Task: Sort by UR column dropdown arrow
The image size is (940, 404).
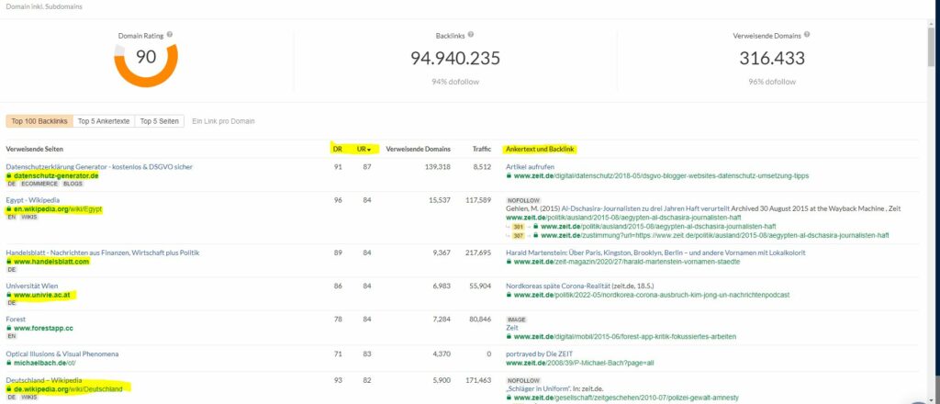Action: [370, 149]
